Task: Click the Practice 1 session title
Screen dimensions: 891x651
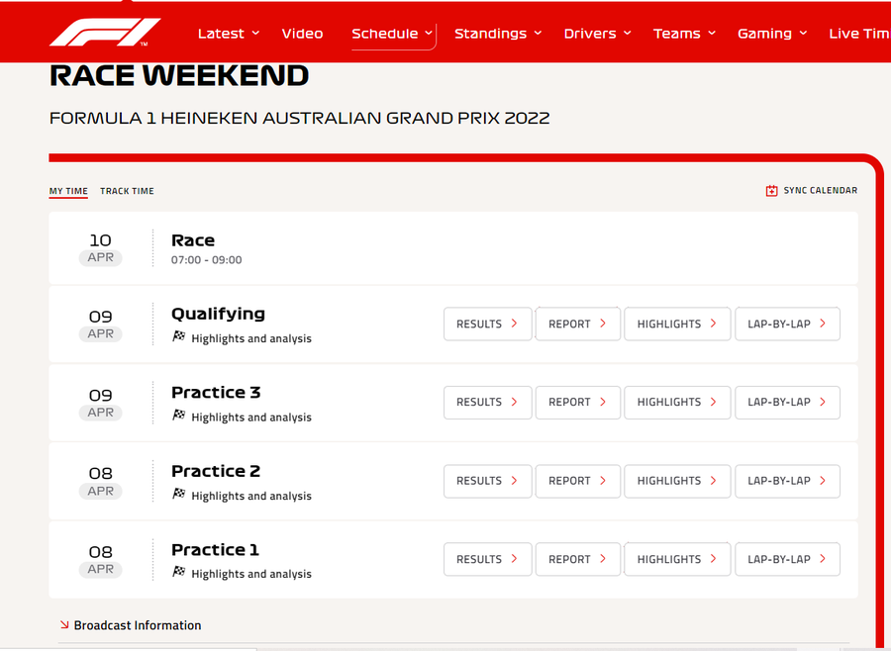Action: (216, 550)
